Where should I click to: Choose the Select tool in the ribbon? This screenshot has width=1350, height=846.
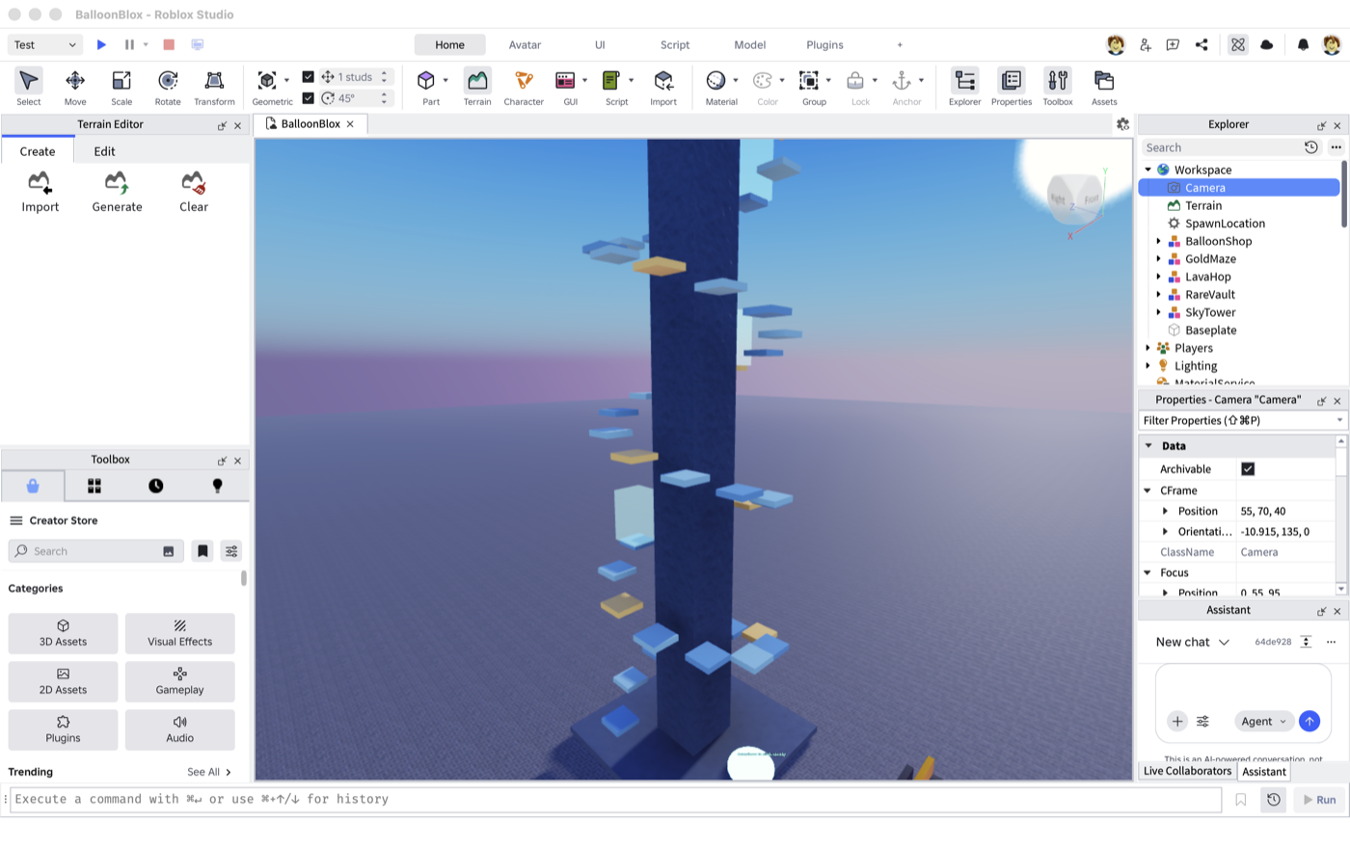pyautogui.click(x=29, y=87)
